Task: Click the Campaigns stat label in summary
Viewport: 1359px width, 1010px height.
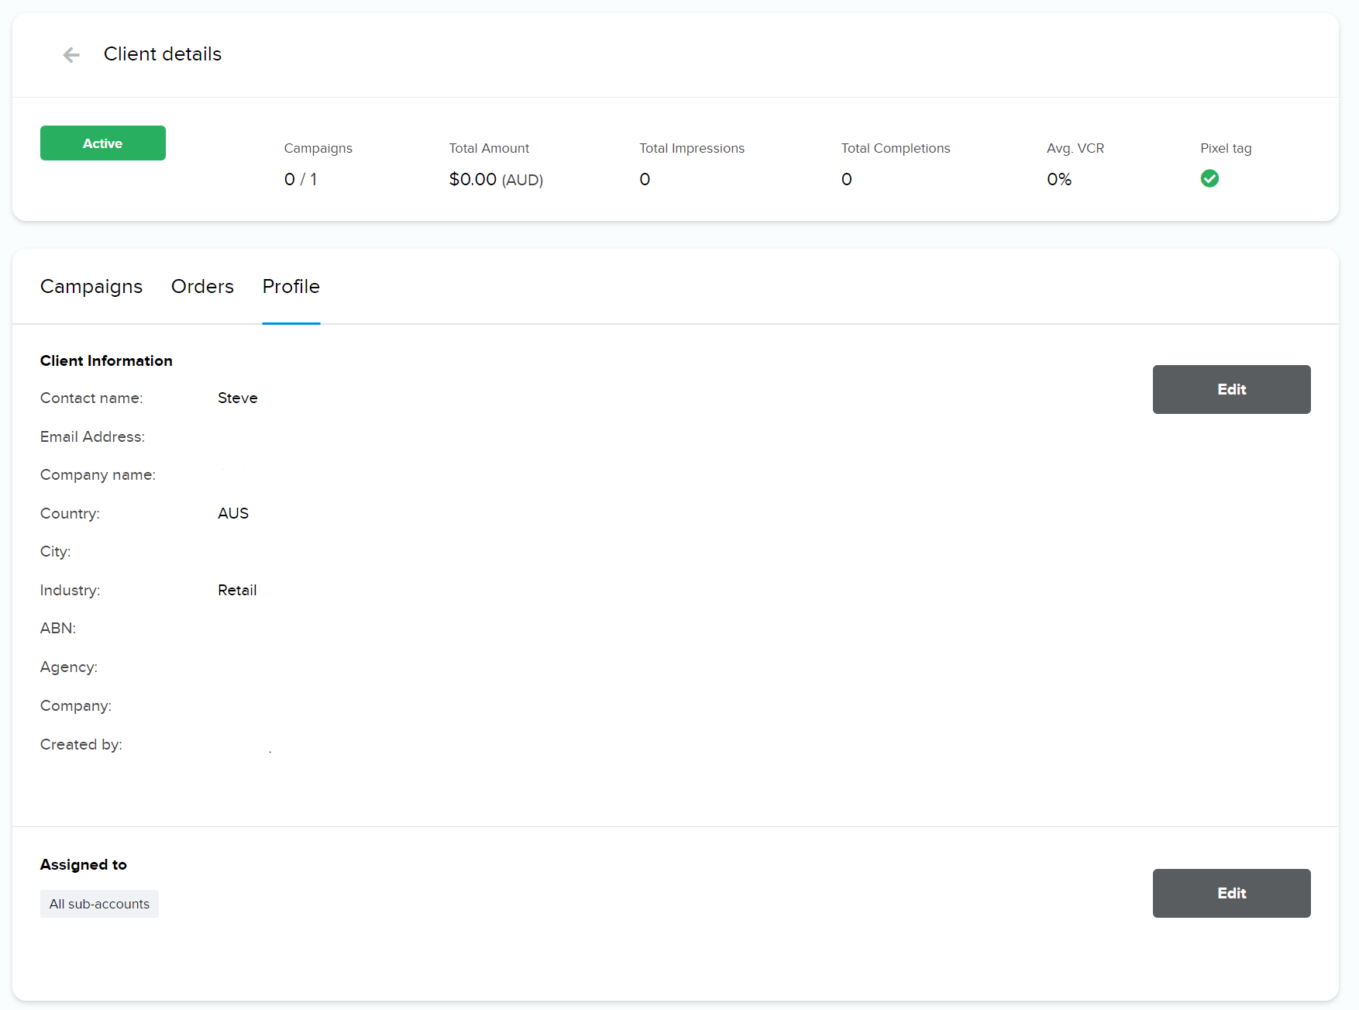Action: coord(318,149)
